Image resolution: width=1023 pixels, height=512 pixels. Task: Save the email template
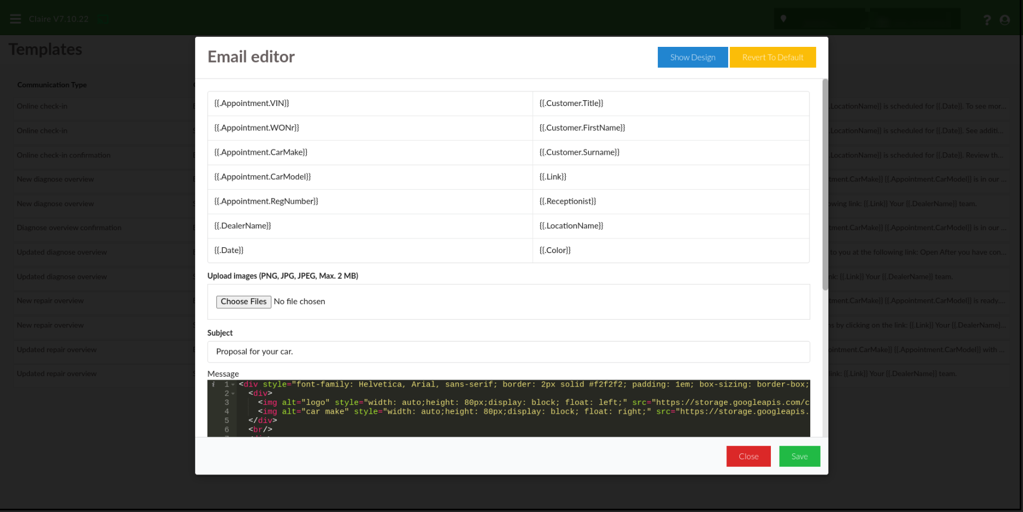(x=799, y=456)
